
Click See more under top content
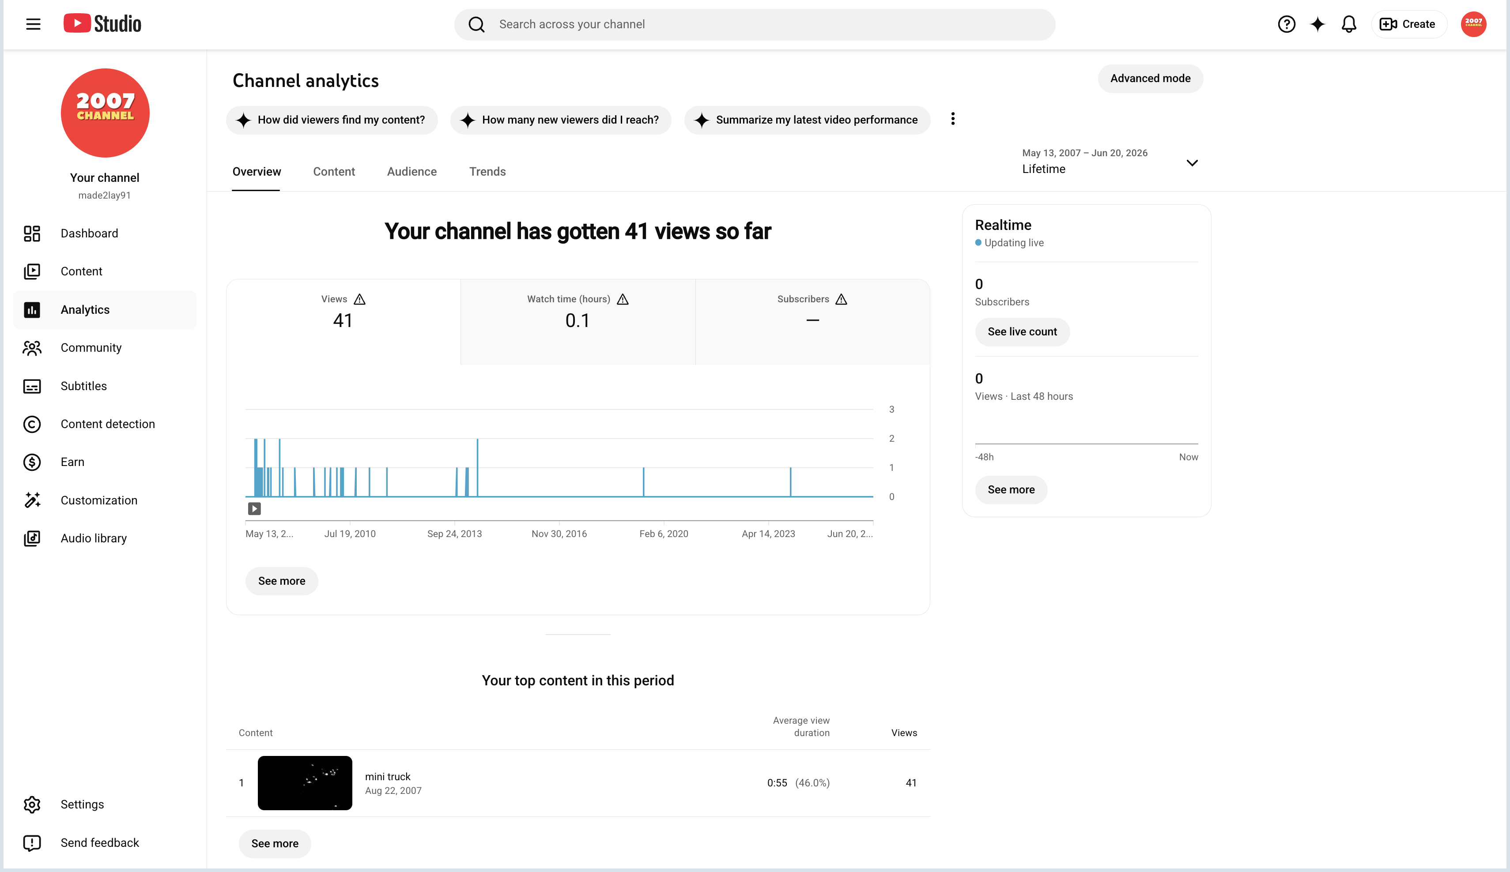pyautogui.click(x=275, y=843)
